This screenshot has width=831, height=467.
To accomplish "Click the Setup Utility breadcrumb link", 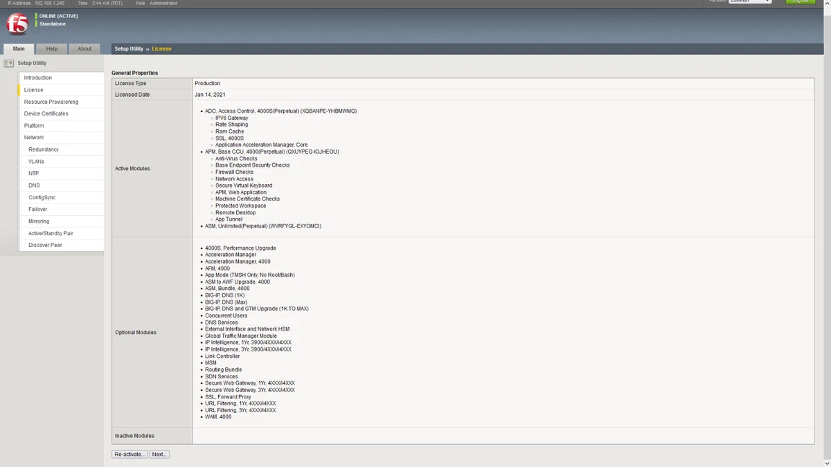I will pyautogui.click(x=129, y=48).
